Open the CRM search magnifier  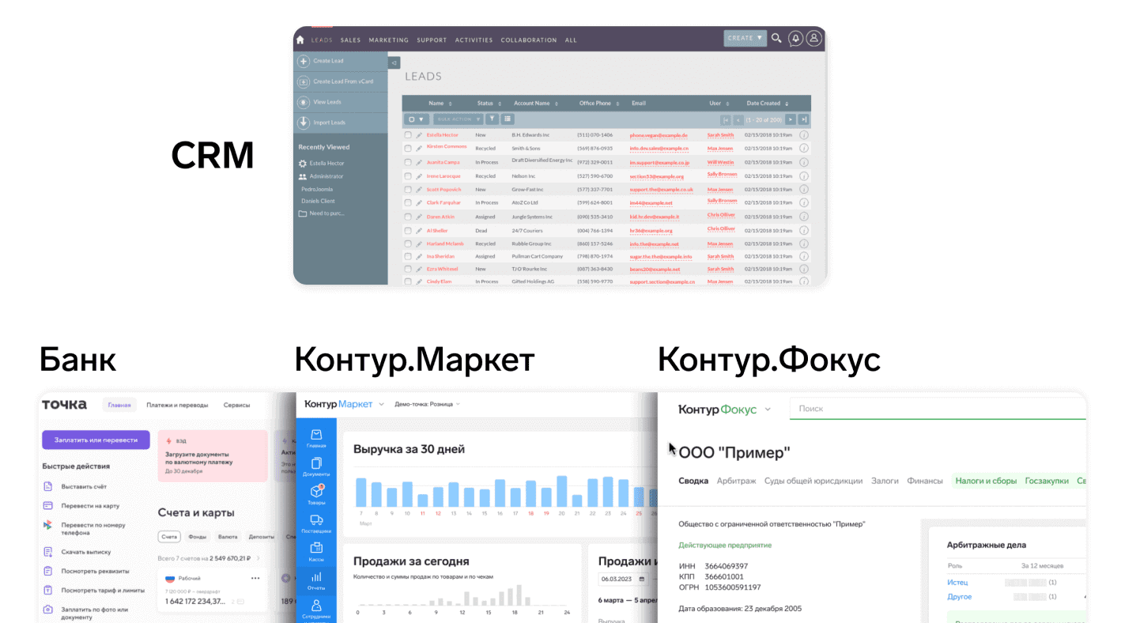(x=776, y=38)
